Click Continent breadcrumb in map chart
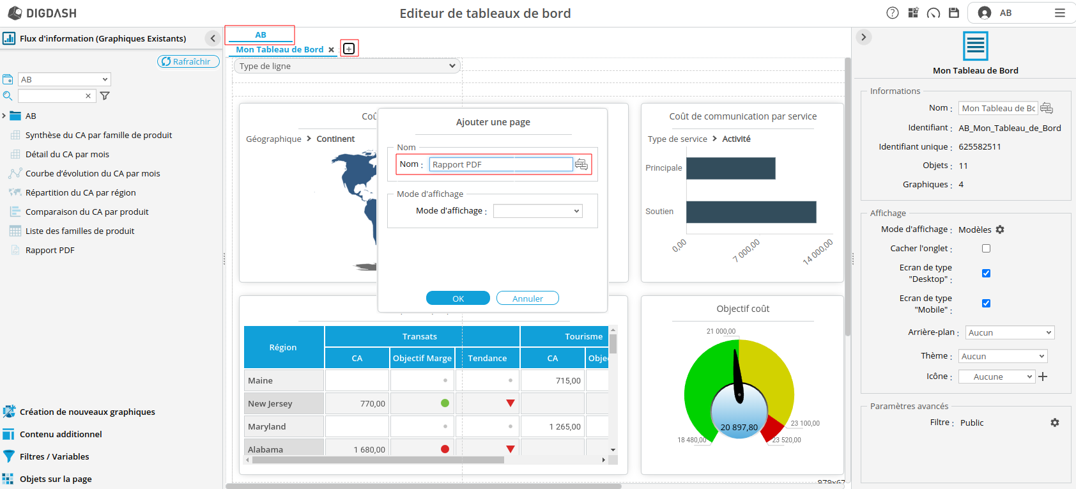The image size is (1076, 489). pyautogui.click(x=335, y=139)
